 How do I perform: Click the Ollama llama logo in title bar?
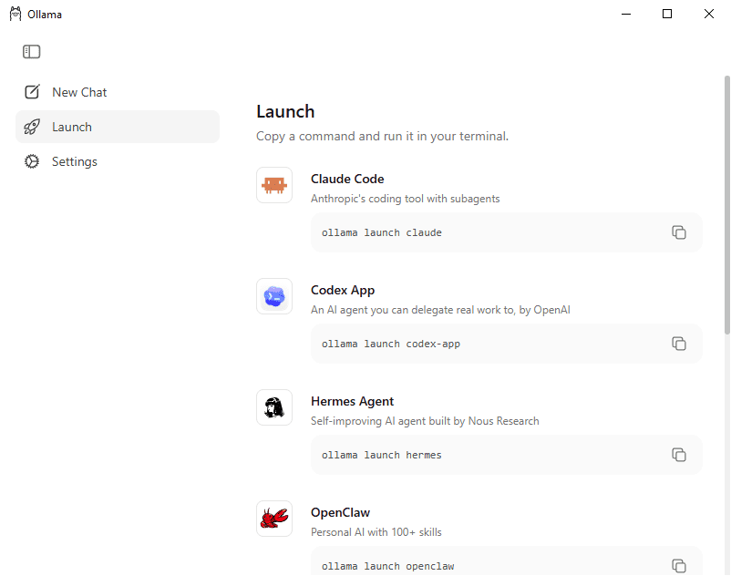pyautogui.click(x=15, y=14)
